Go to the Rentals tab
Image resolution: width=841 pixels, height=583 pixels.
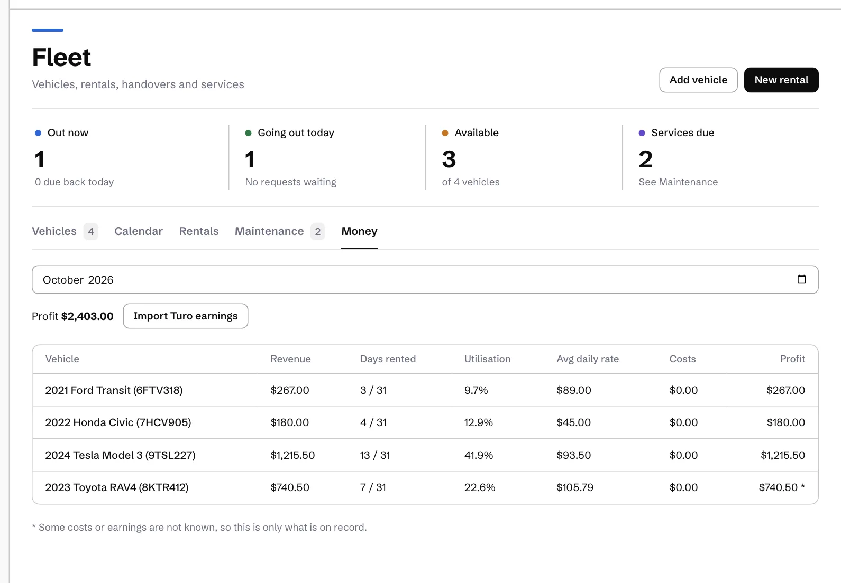pos(199,231)
